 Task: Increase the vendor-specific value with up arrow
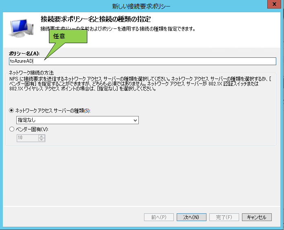(42, 136)
